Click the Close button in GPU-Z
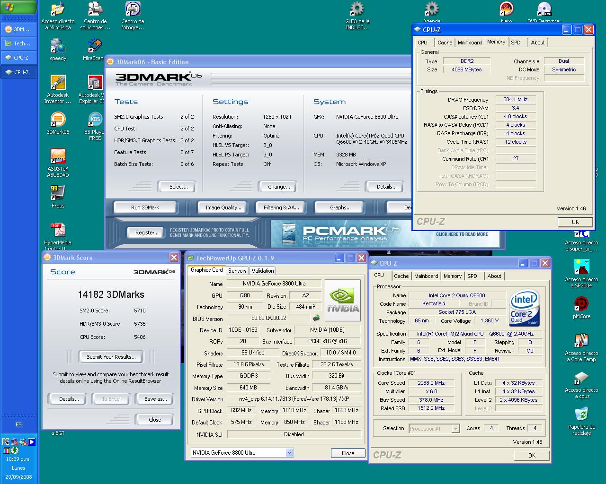Screen dimensions: 606x484 [348, 453]
